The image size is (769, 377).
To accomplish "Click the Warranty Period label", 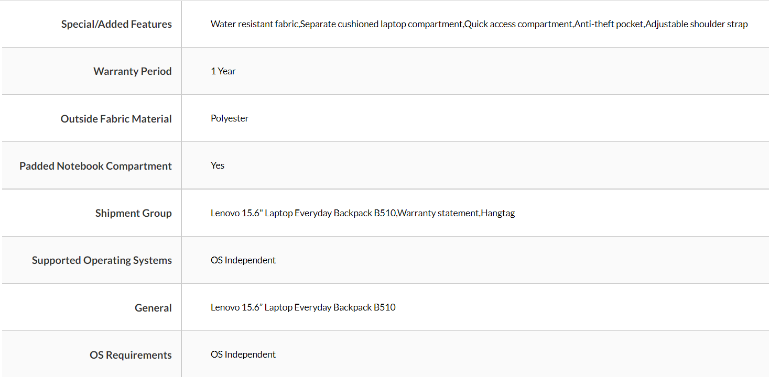I will click(133, 71).
